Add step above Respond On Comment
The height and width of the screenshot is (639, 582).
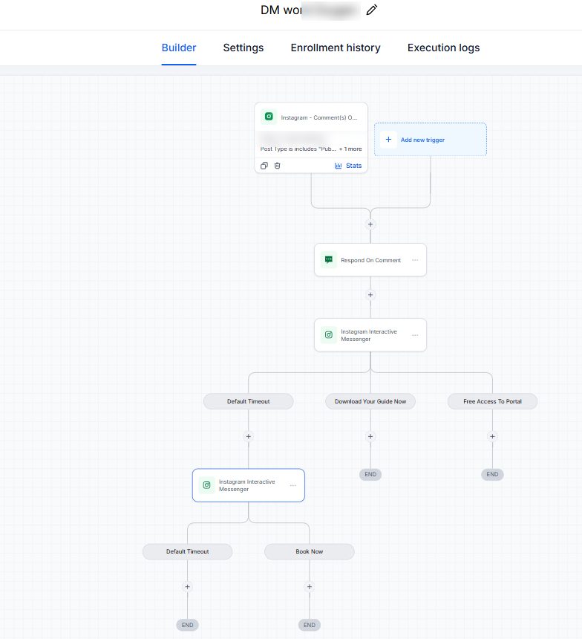click(370, 224)
